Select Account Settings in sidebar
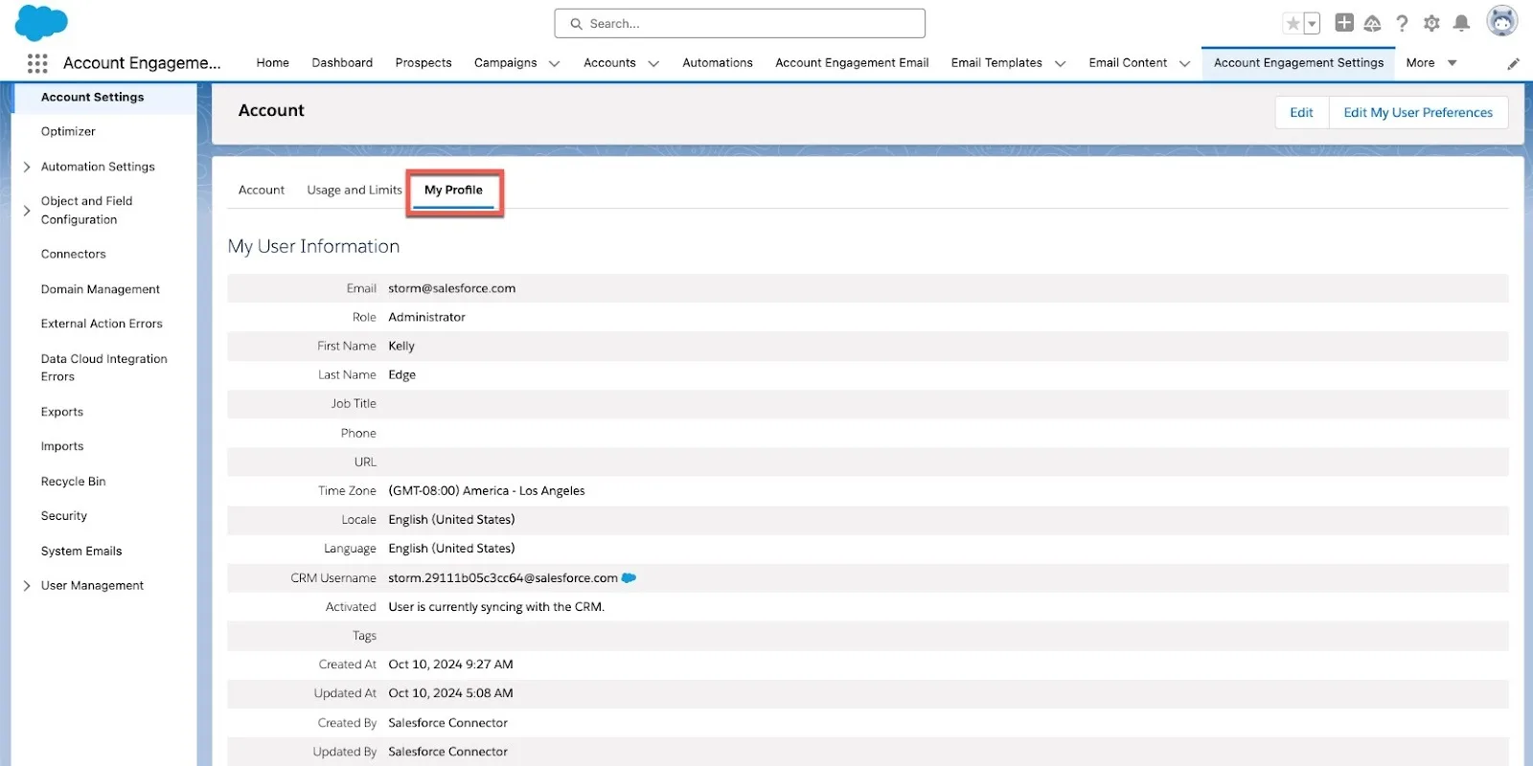Viewport: 1533px width, 766px height. tap(92, 98)
